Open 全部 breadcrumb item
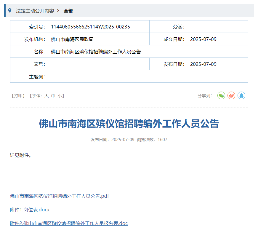The width and height of the screenshot is (258, 233). pos(68,11)
